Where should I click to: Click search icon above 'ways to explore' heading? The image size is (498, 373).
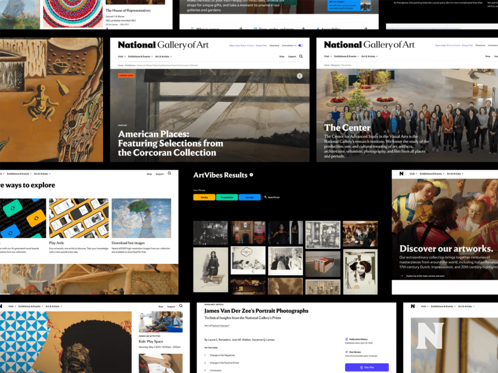[x=169, y=174]
